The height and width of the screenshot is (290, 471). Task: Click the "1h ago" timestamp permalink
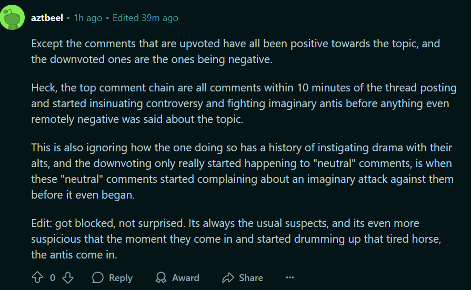point(87,18)
